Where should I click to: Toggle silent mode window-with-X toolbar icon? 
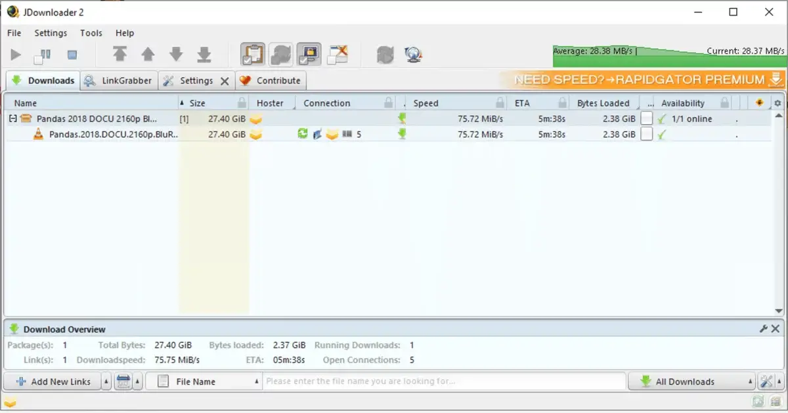(338, 54)
